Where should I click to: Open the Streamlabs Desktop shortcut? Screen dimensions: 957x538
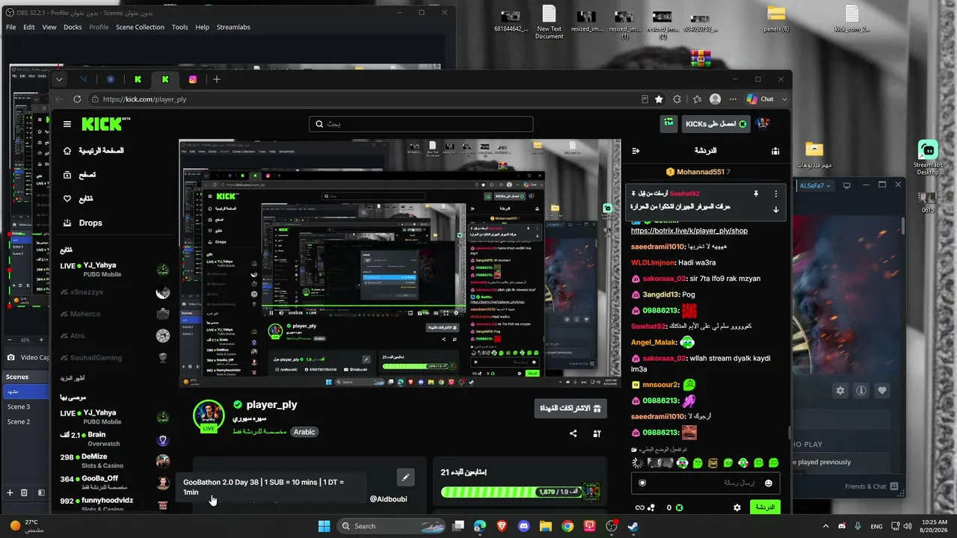[x=928, y=158]
